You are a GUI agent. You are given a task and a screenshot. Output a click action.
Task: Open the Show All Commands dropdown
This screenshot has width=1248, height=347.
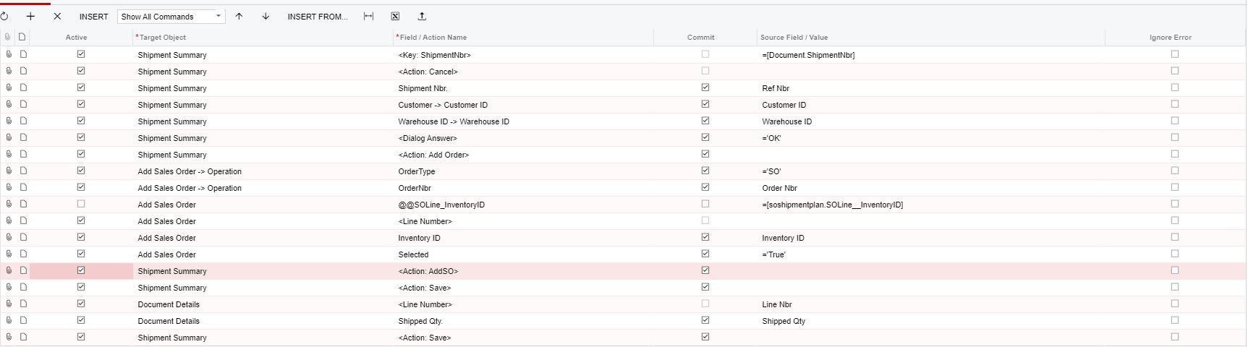click(171, 16)
